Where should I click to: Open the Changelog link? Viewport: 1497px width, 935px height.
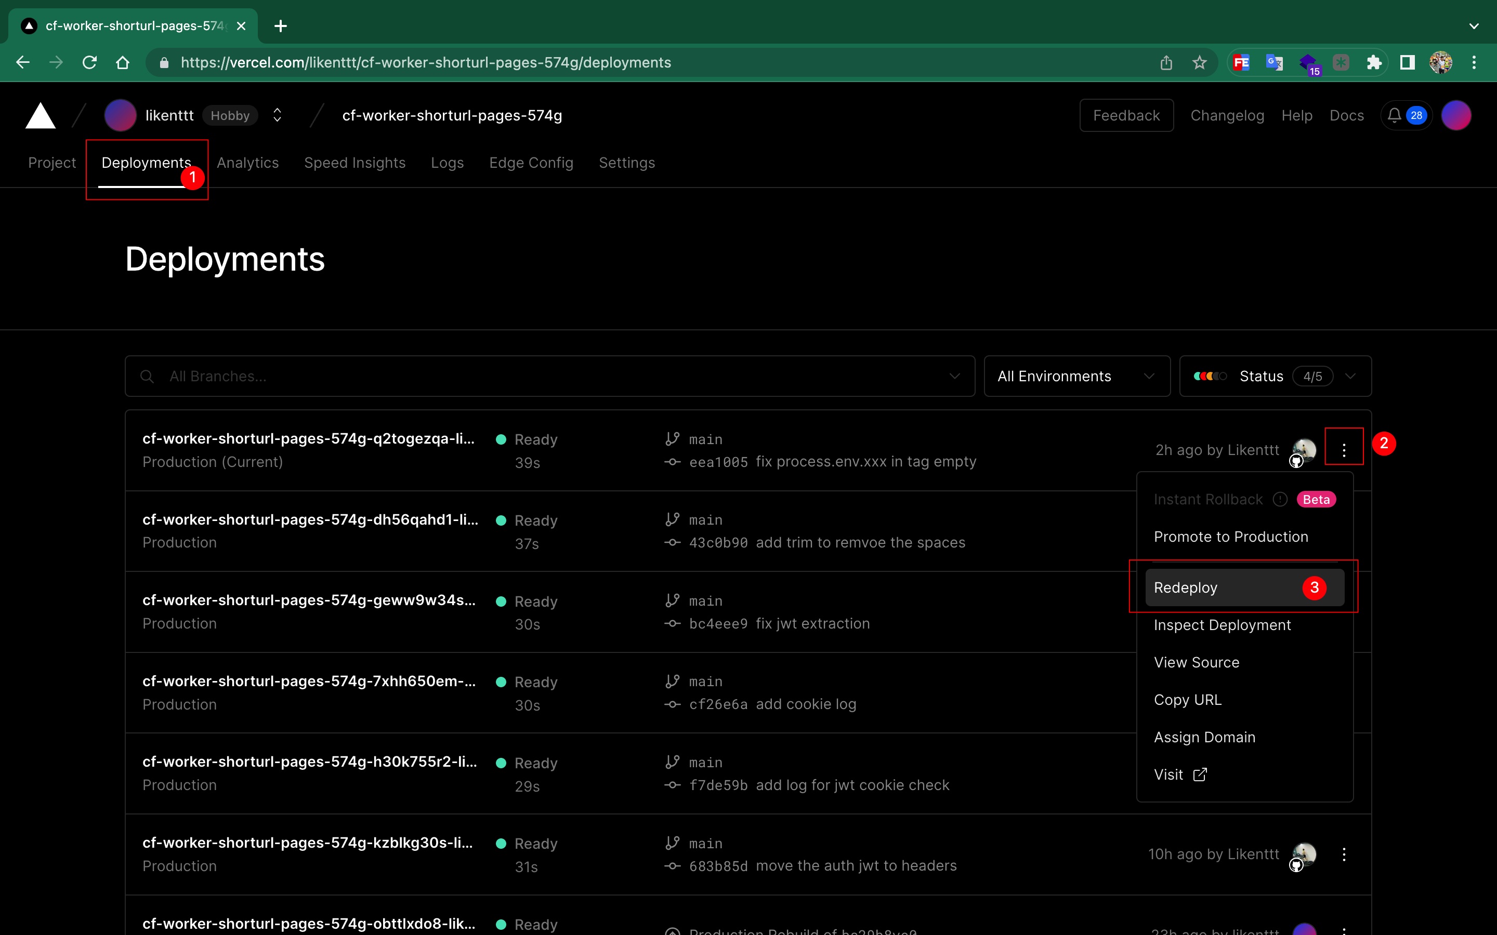[x=1227, y=116]
